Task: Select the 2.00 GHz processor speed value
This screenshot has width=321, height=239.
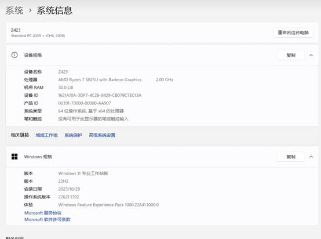Action: pos(165,79)
